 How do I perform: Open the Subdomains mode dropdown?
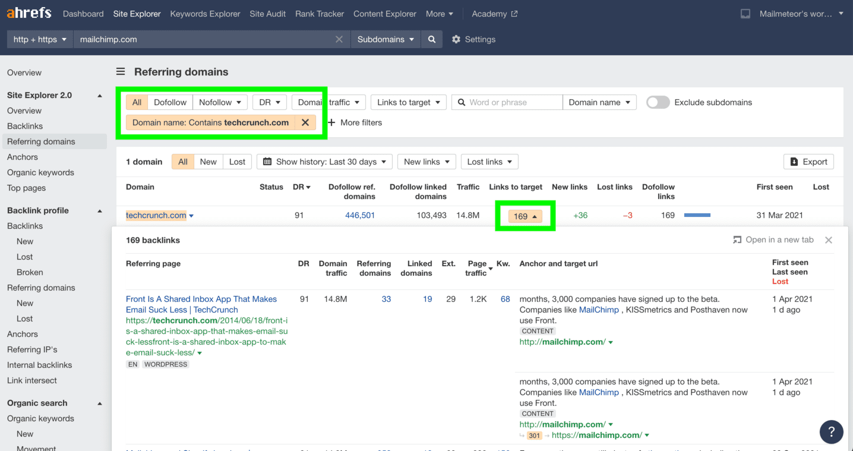click(386, 39)
